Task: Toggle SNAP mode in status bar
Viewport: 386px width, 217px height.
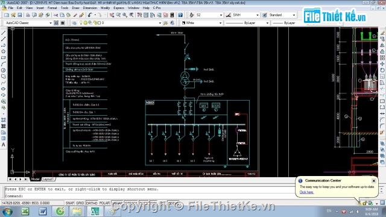Action: (70, 203)
